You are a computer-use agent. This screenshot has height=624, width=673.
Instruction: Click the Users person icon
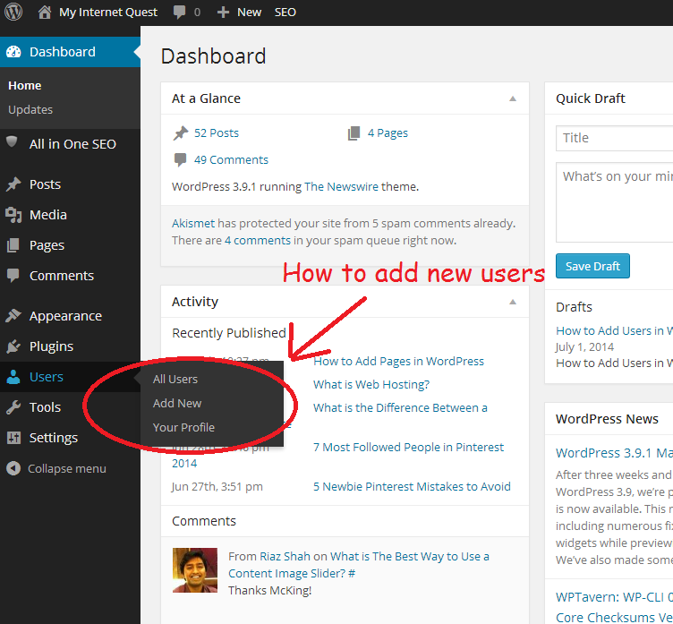13,377
